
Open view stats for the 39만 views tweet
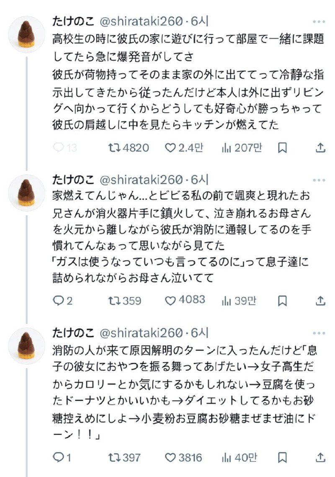[x=227, y=300]
